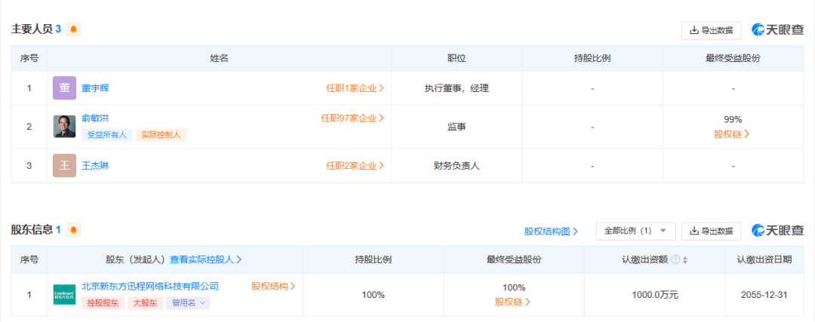
Task: Click the 持股比例 header in shareholder table
Action: 374,259
